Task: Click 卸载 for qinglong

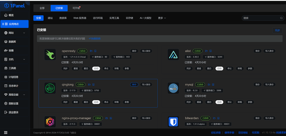Action: click(116, 102)
